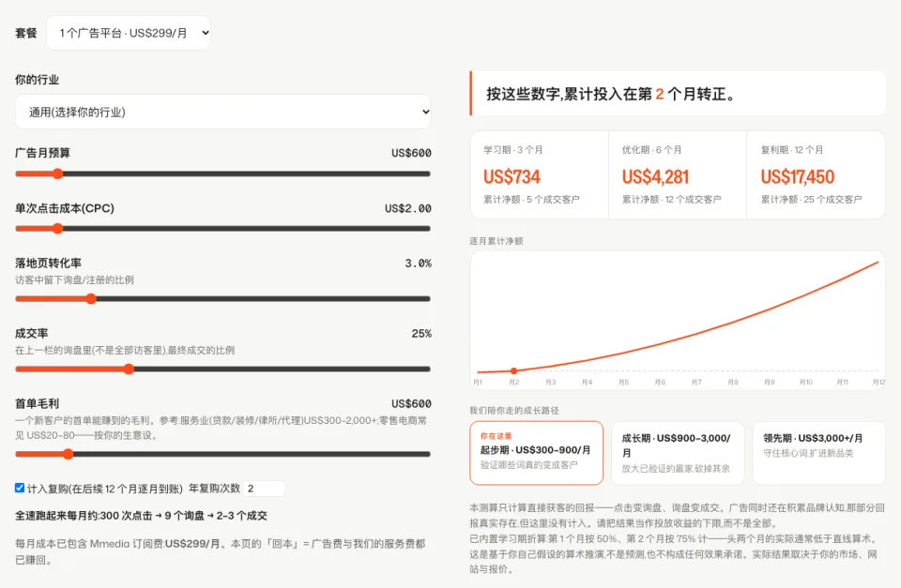The width and height of the screenshot is (901, 588).
Task: Click the monthly summary 300 次点击 line
Action: [141, 516]
